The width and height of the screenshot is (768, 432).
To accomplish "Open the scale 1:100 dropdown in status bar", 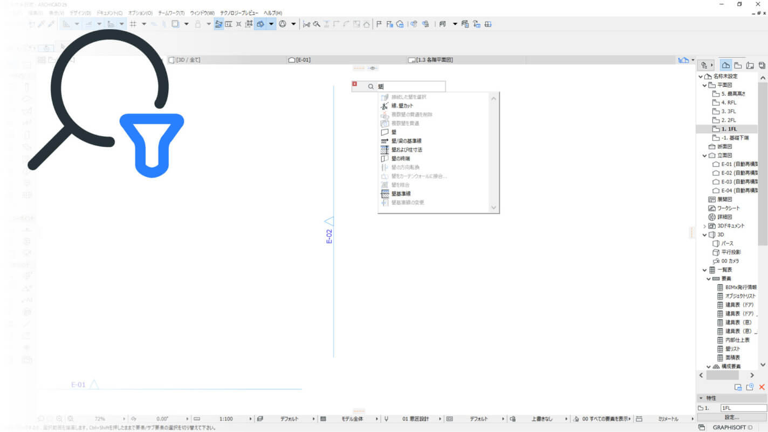I will tap(250, 419).
